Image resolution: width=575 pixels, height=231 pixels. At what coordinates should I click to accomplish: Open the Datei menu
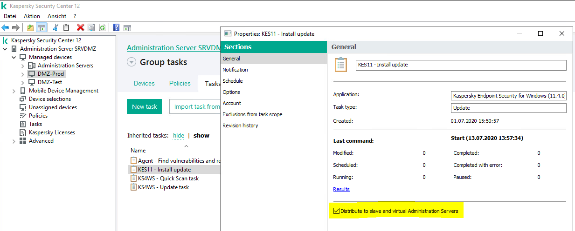point(10,16)
